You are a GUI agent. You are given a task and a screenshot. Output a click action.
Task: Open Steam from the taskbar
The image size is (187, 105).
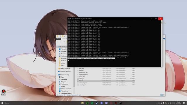97,103
